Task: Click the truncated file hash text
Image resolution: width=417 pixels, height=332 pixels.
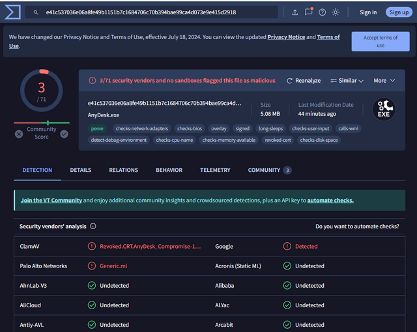Action: 165,103
